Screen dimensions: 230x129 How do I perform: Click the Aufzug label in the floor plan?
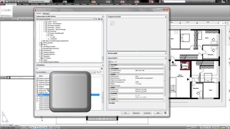coord(185,66)
